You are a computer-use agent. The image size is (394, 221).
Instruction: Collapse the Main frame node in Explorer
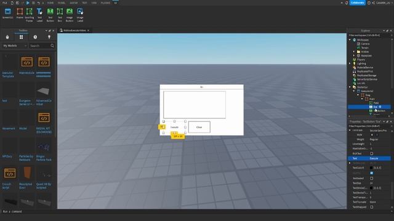point(362,99)
